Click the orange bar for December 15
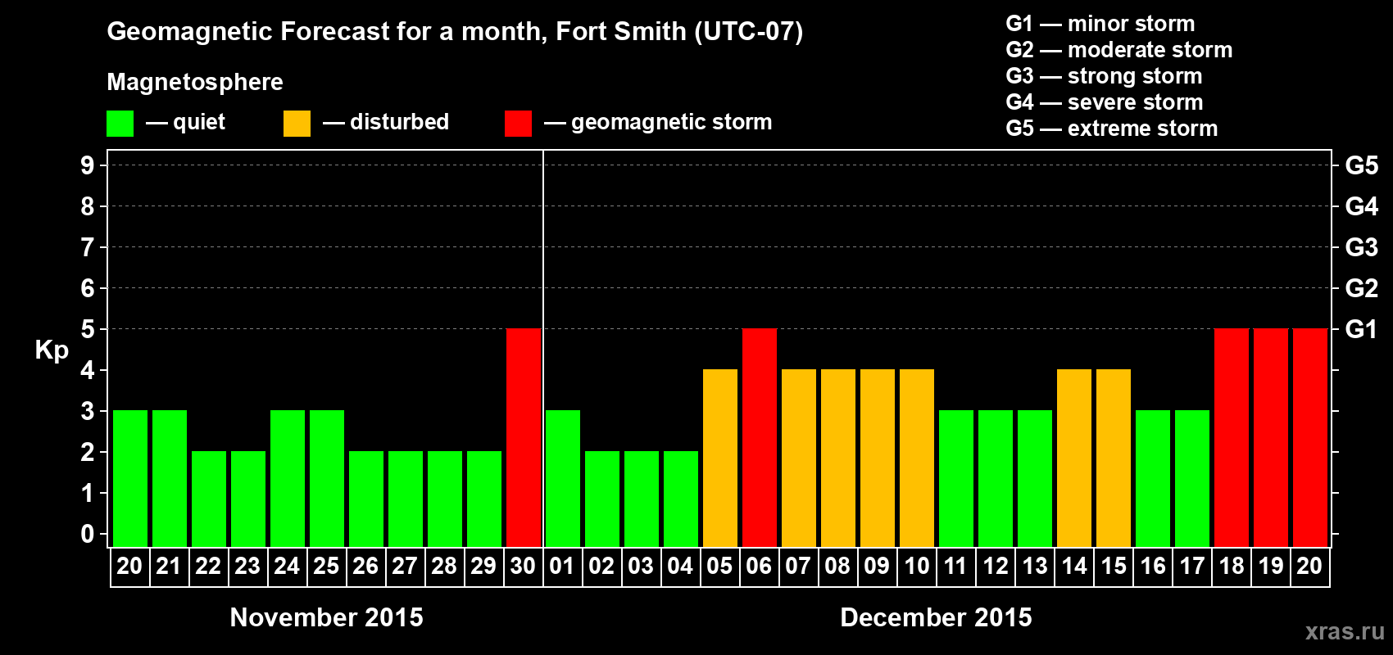1393x655 pixels. pos(1114,458)
